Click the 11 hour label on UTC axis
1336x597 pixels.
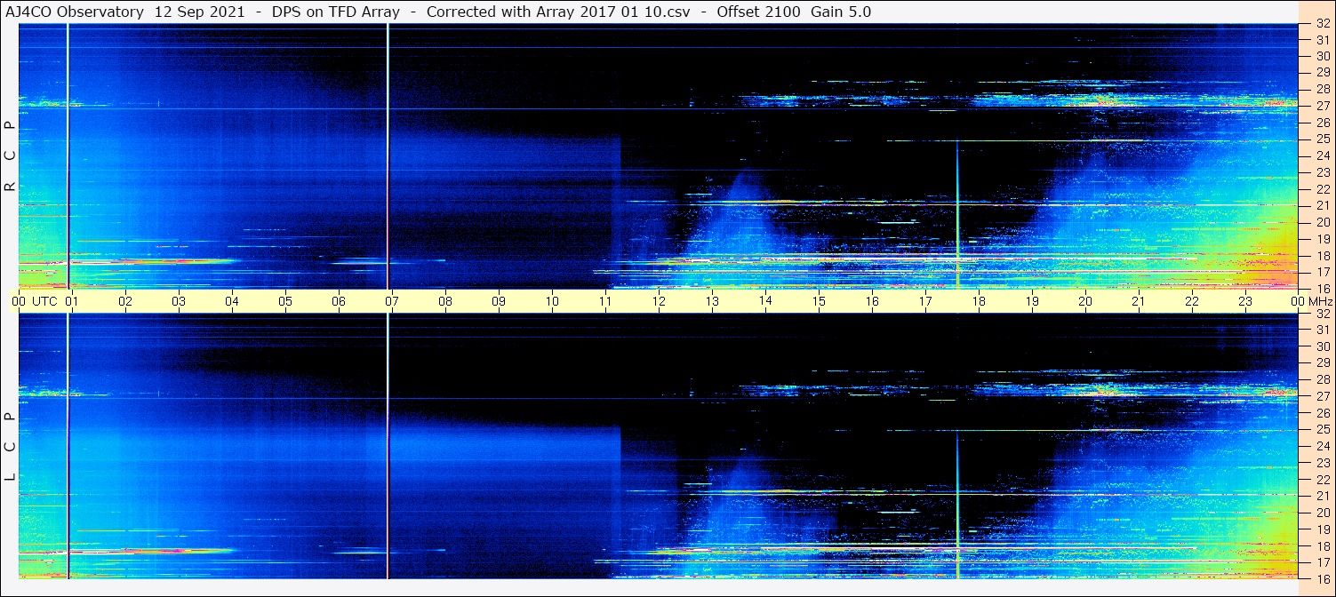[605, 301]
